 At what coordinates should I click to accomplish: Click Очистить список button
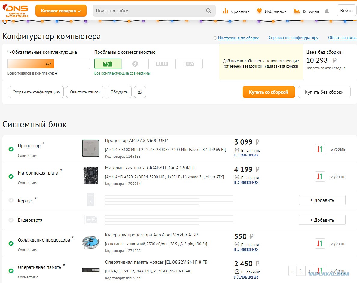(85, 92)
